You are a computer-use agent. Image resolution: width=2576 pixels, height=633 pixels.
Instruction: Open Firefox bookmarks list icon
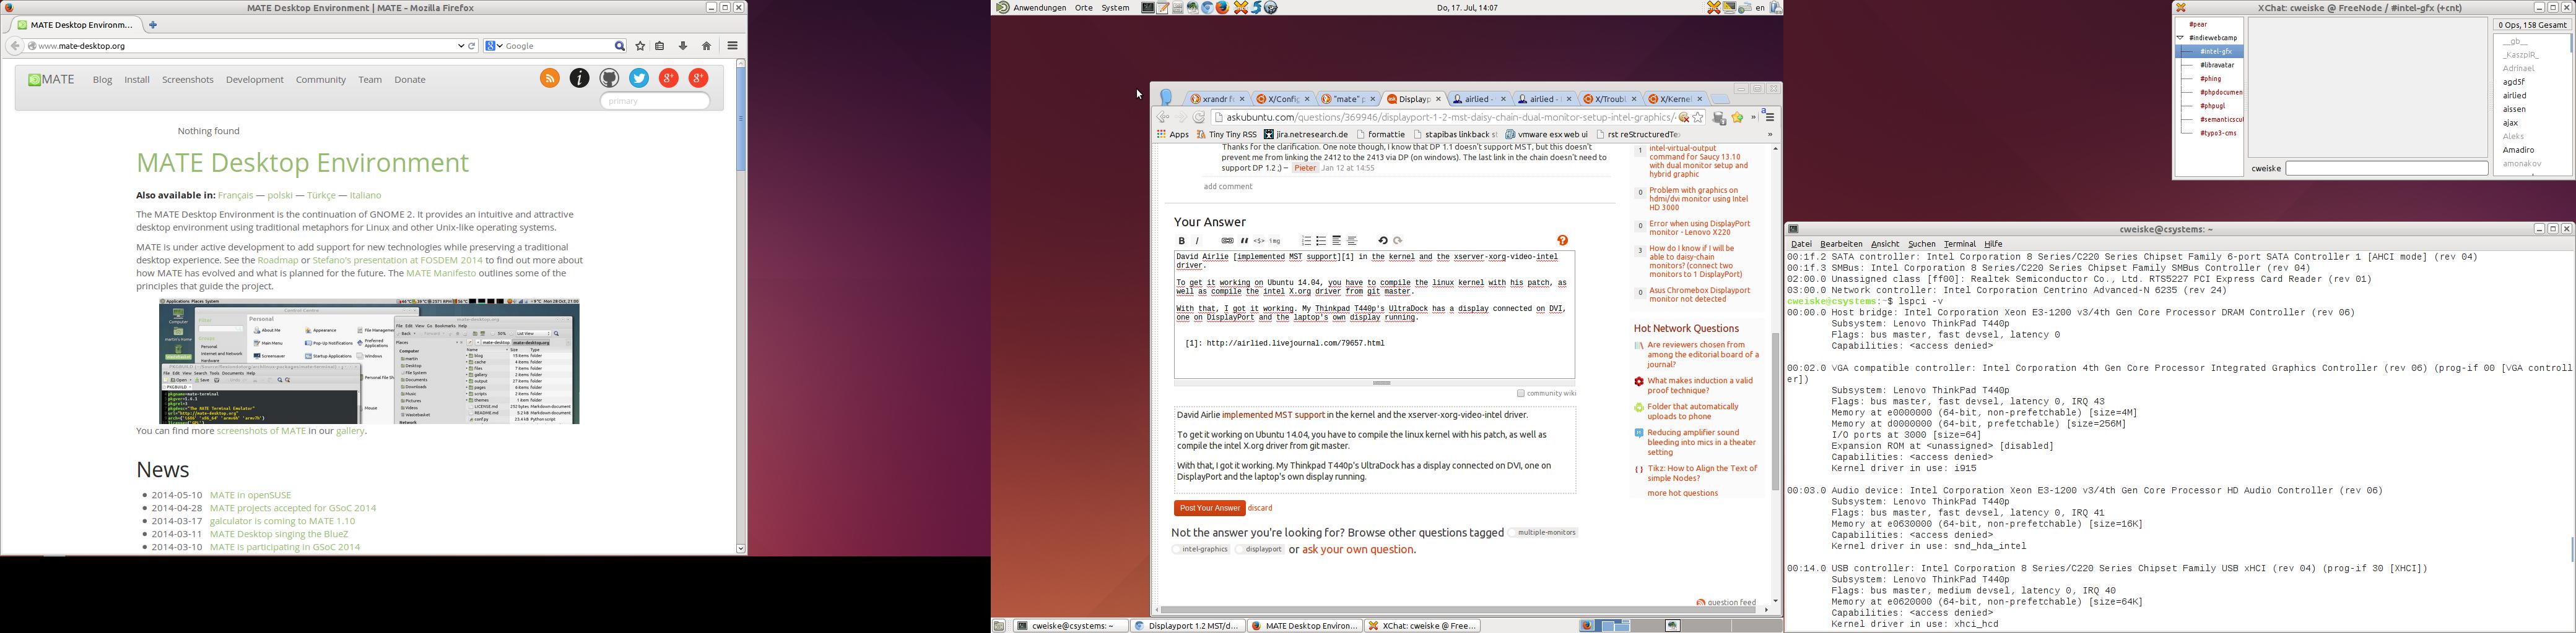pos(660,46)
